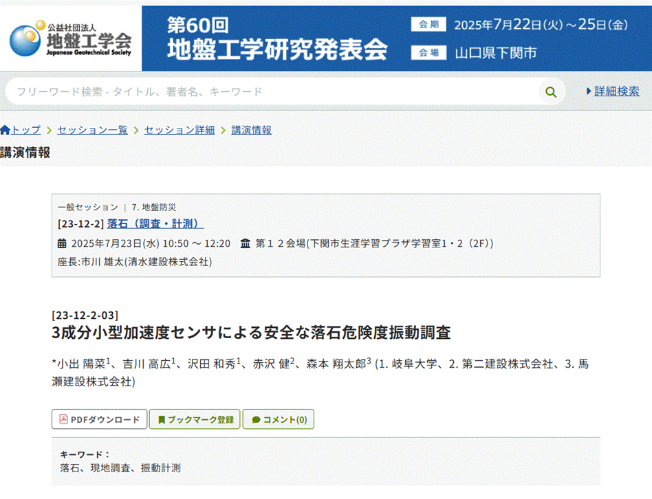Viewport: 652px width, 499px height.
Task: Click author name 吉川 高広
Action: pyautogui.click(x=146, y=364)
